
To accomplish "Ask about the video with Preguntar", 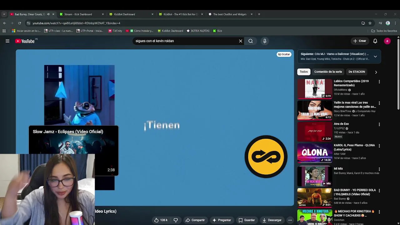I will [222, 220].
